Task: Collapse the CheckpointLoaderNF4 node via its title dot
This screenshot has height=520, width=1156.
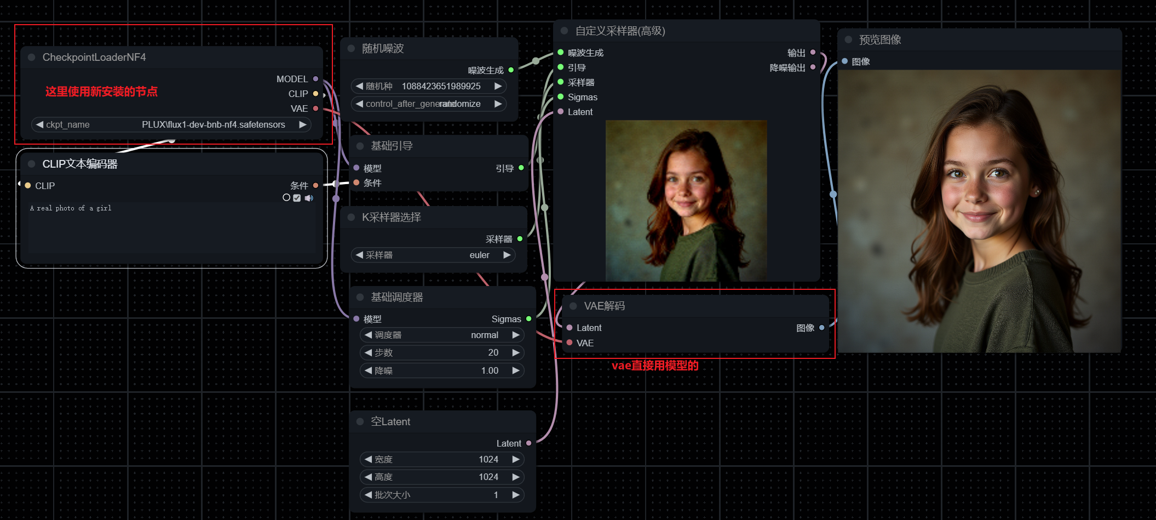Action: [32, 58]
